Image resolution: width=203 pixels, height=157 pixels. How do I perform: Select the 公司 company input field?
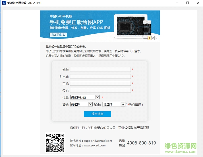coord(100,90)
